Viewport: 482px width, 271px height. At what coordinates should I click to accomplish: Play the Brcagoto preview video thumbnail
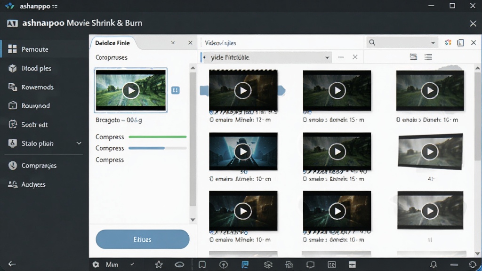tap(131, 90)
